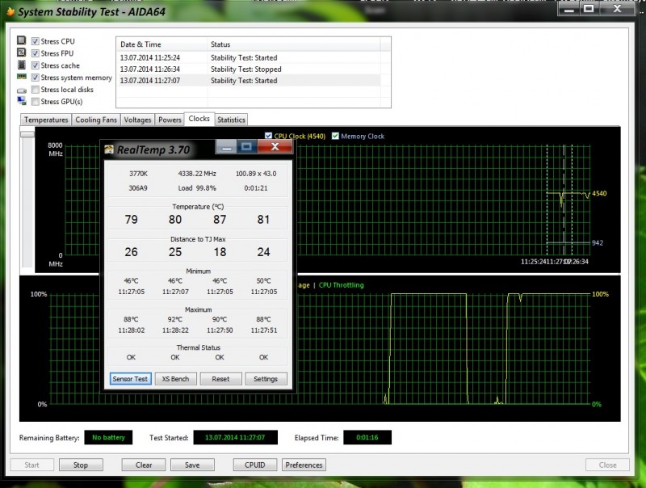
Task: Select the 11:26:34 Stability Test Stopped row
Action: pos(249,69)
